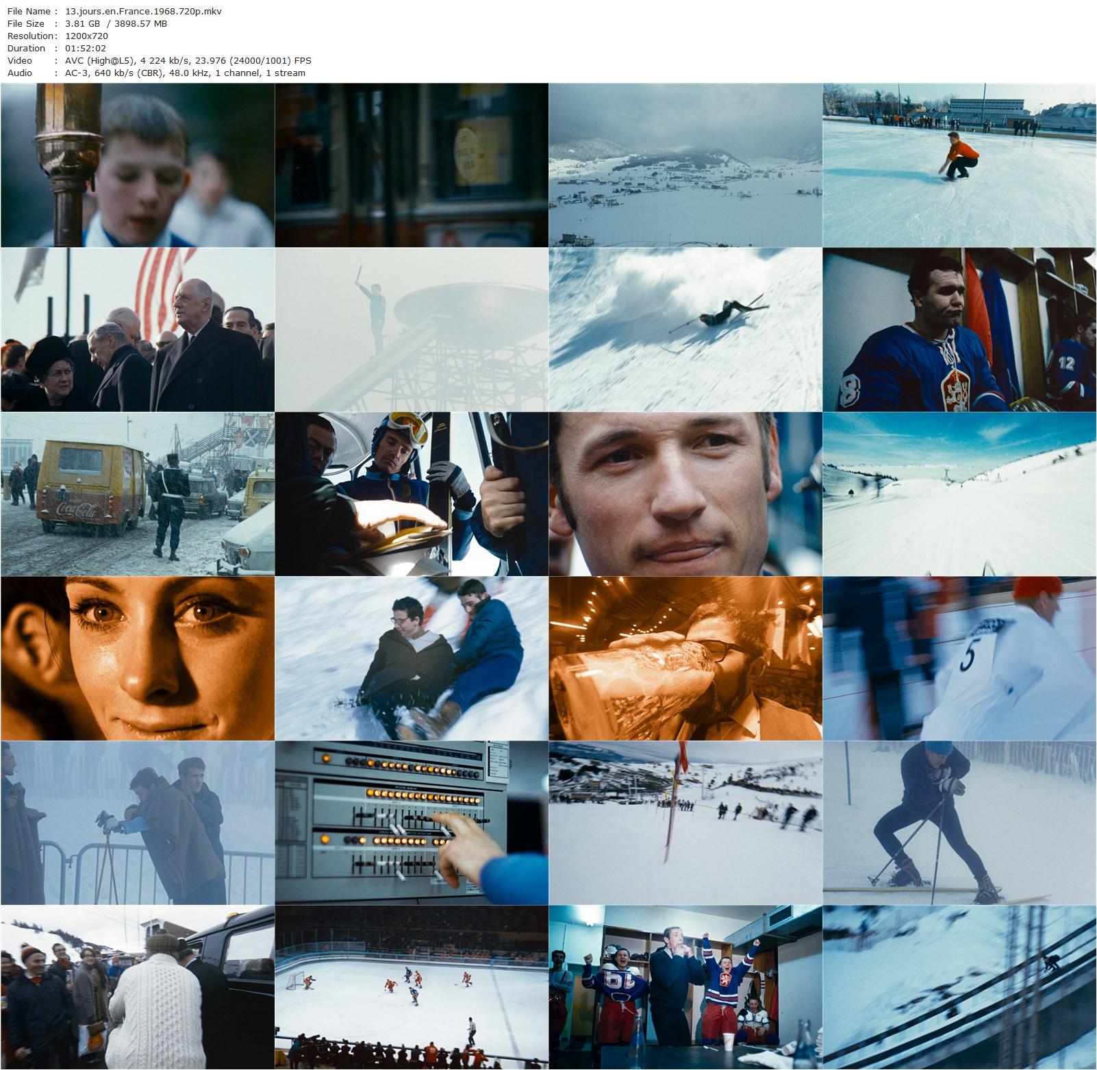Open the crashing skier thumbnail
This screenshot has width=1097, height=1070.
tap(685, 329)
